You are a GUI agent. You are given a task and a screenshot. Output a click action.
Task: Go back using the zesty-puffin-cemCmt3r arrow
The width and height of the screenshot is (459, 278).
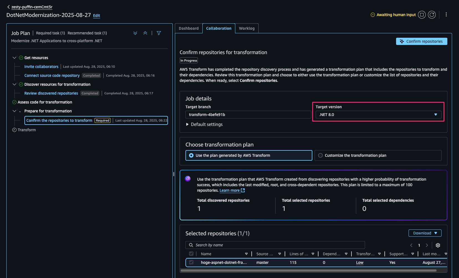tap(9, 7)
